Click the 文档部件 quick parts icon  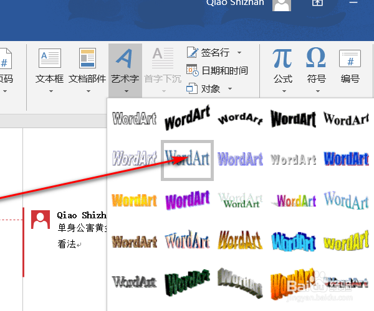coord(87,58)
